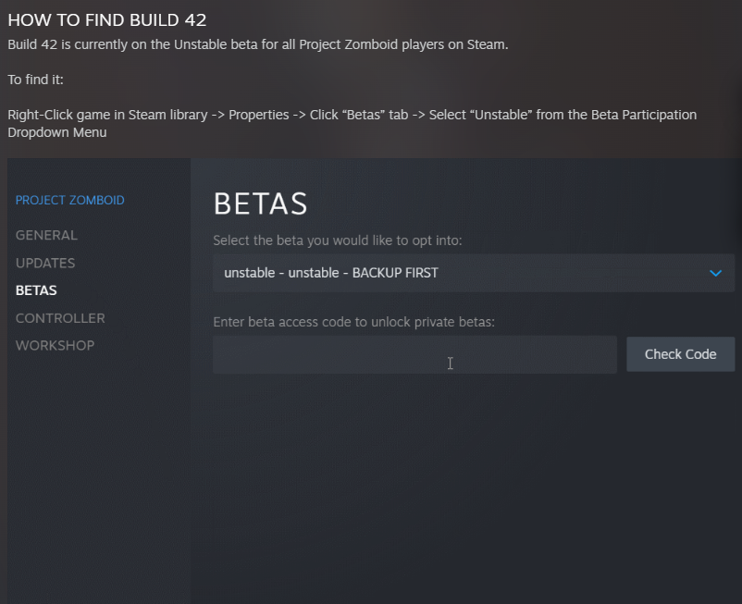Click the blue dropdown chevron arrow
Viewport: 742px width, 604px height.
(714, 273)
